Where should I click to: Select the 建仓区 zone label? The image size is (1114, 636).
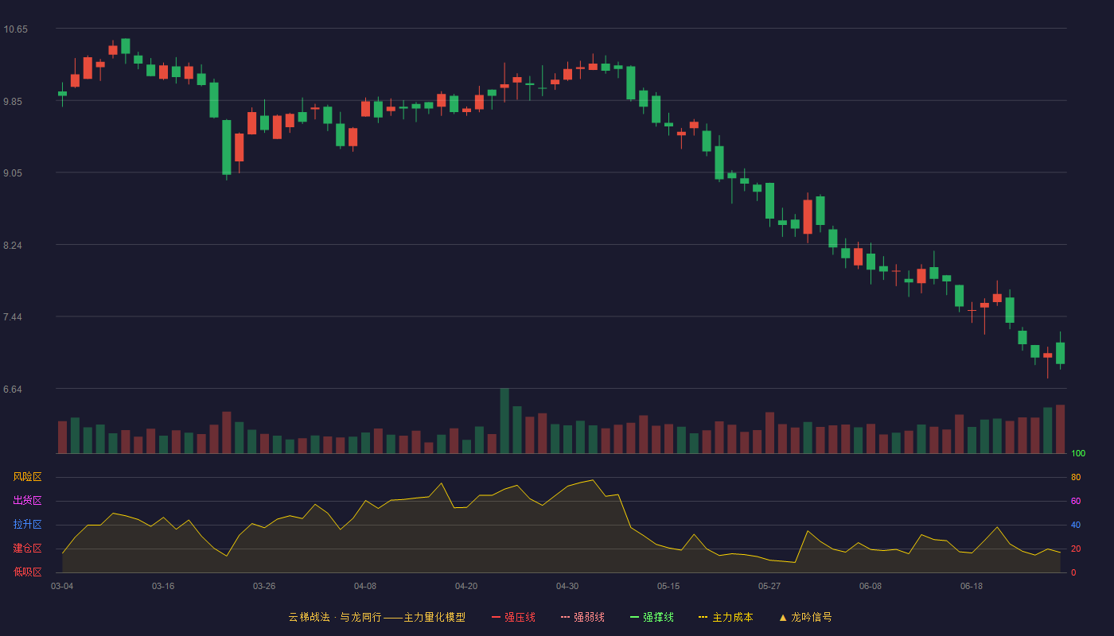click(x=27, y=549)
